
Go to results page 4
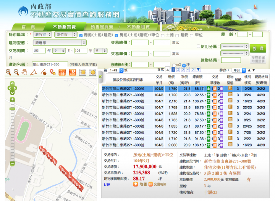point(188,70)
